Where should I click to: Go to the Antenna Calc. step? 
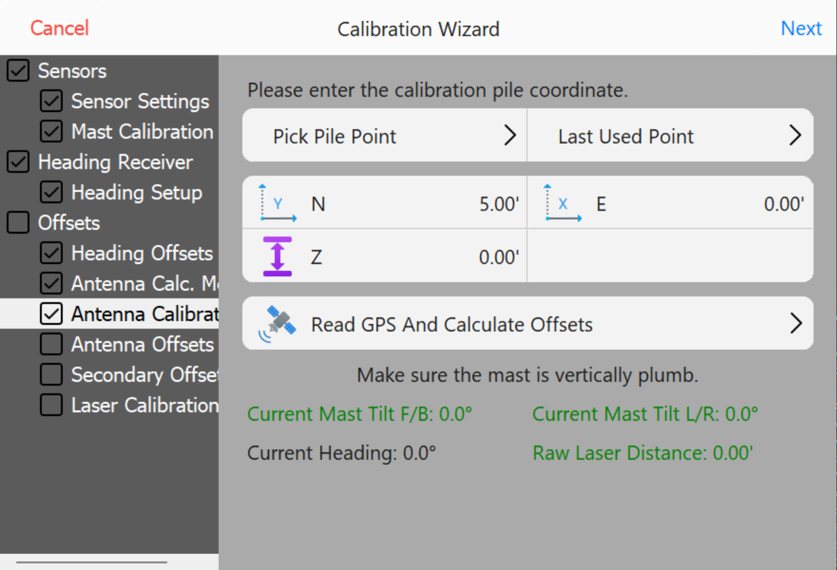coord(144,284)
